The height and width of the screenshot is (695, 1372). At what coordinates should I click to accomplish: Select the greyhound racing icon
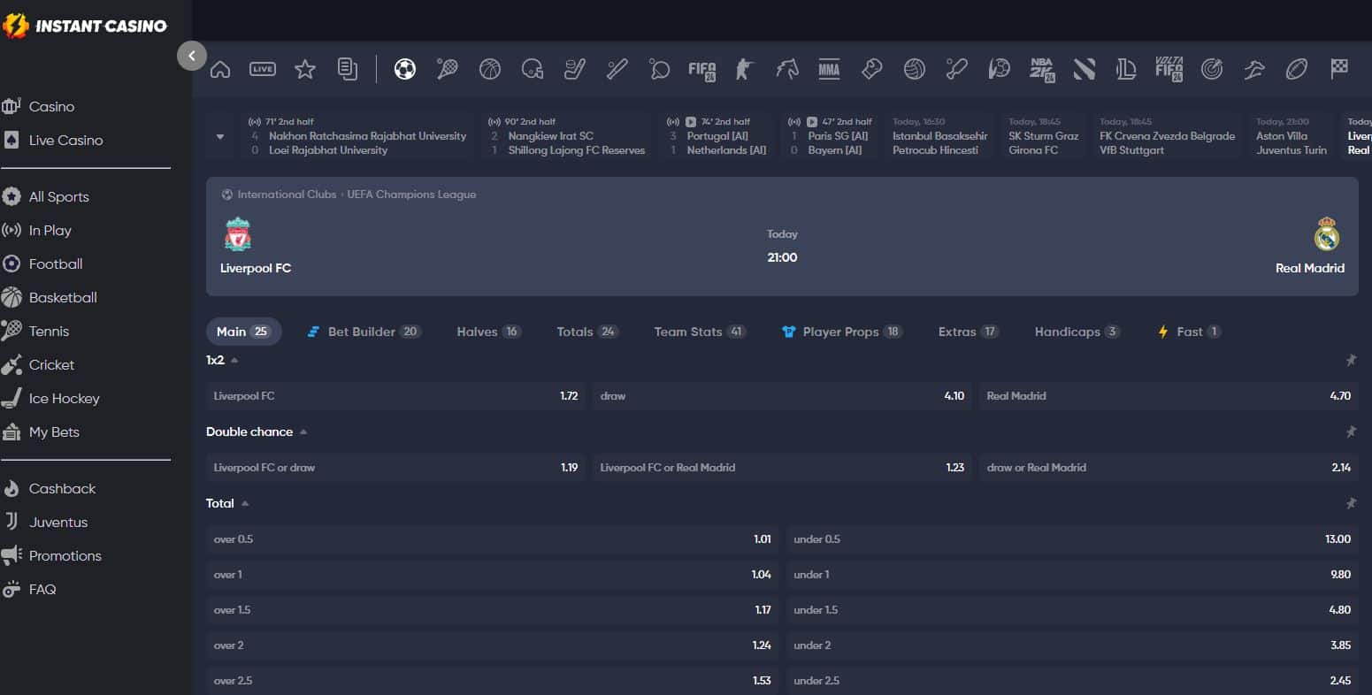click(x=1254, y=69)
